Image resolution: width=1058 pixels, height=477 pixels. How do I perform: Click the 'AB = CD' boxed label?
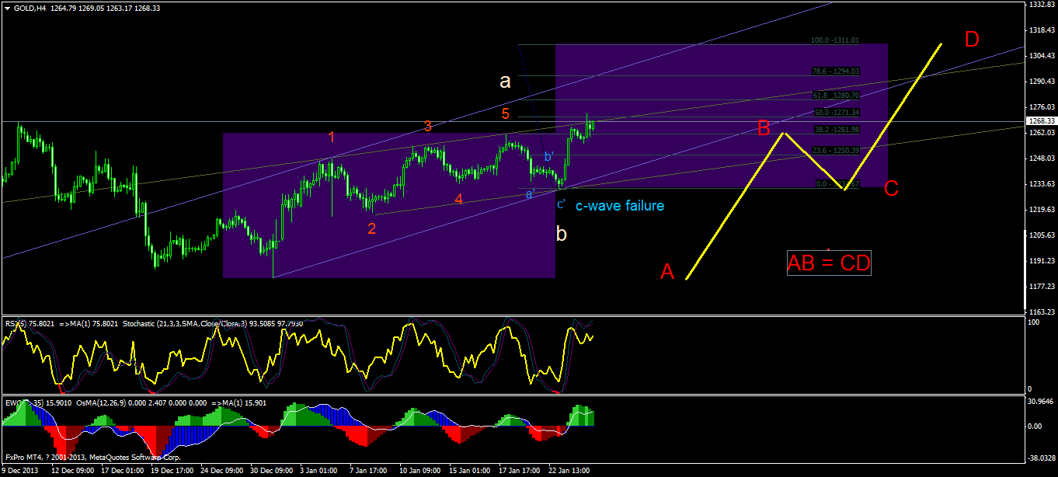pyautogui.click(x=828, y=263)
